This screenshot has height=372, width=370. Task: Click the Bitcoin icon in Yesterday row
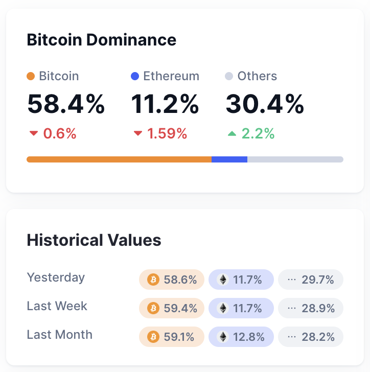(x=153, y=280)
